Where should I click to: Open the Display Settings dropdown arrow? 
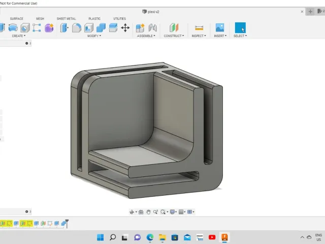pos(176,212)
